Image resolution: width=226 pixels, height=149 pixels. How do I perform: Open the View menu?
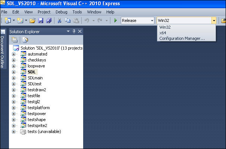28,12
